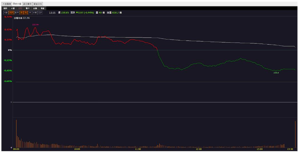Select the 金融 sector button

(x=35, y=8)
